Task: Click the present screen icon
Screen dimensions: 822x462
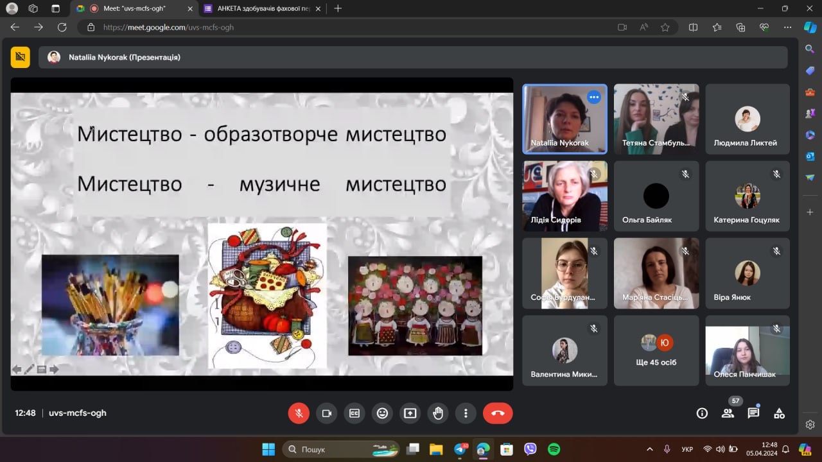Action: pyautogui.click(x=410, y=413)
